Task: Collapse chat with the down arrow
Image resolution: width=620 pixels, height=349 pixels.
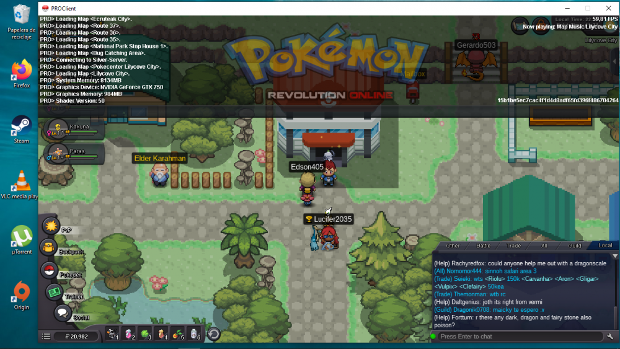Action: point(615,255)
